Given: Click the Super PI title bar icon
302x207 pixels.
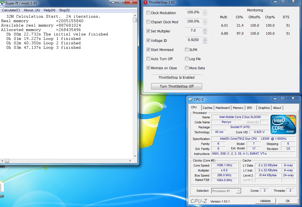Looking at the screenshot, I should point(2,3).
